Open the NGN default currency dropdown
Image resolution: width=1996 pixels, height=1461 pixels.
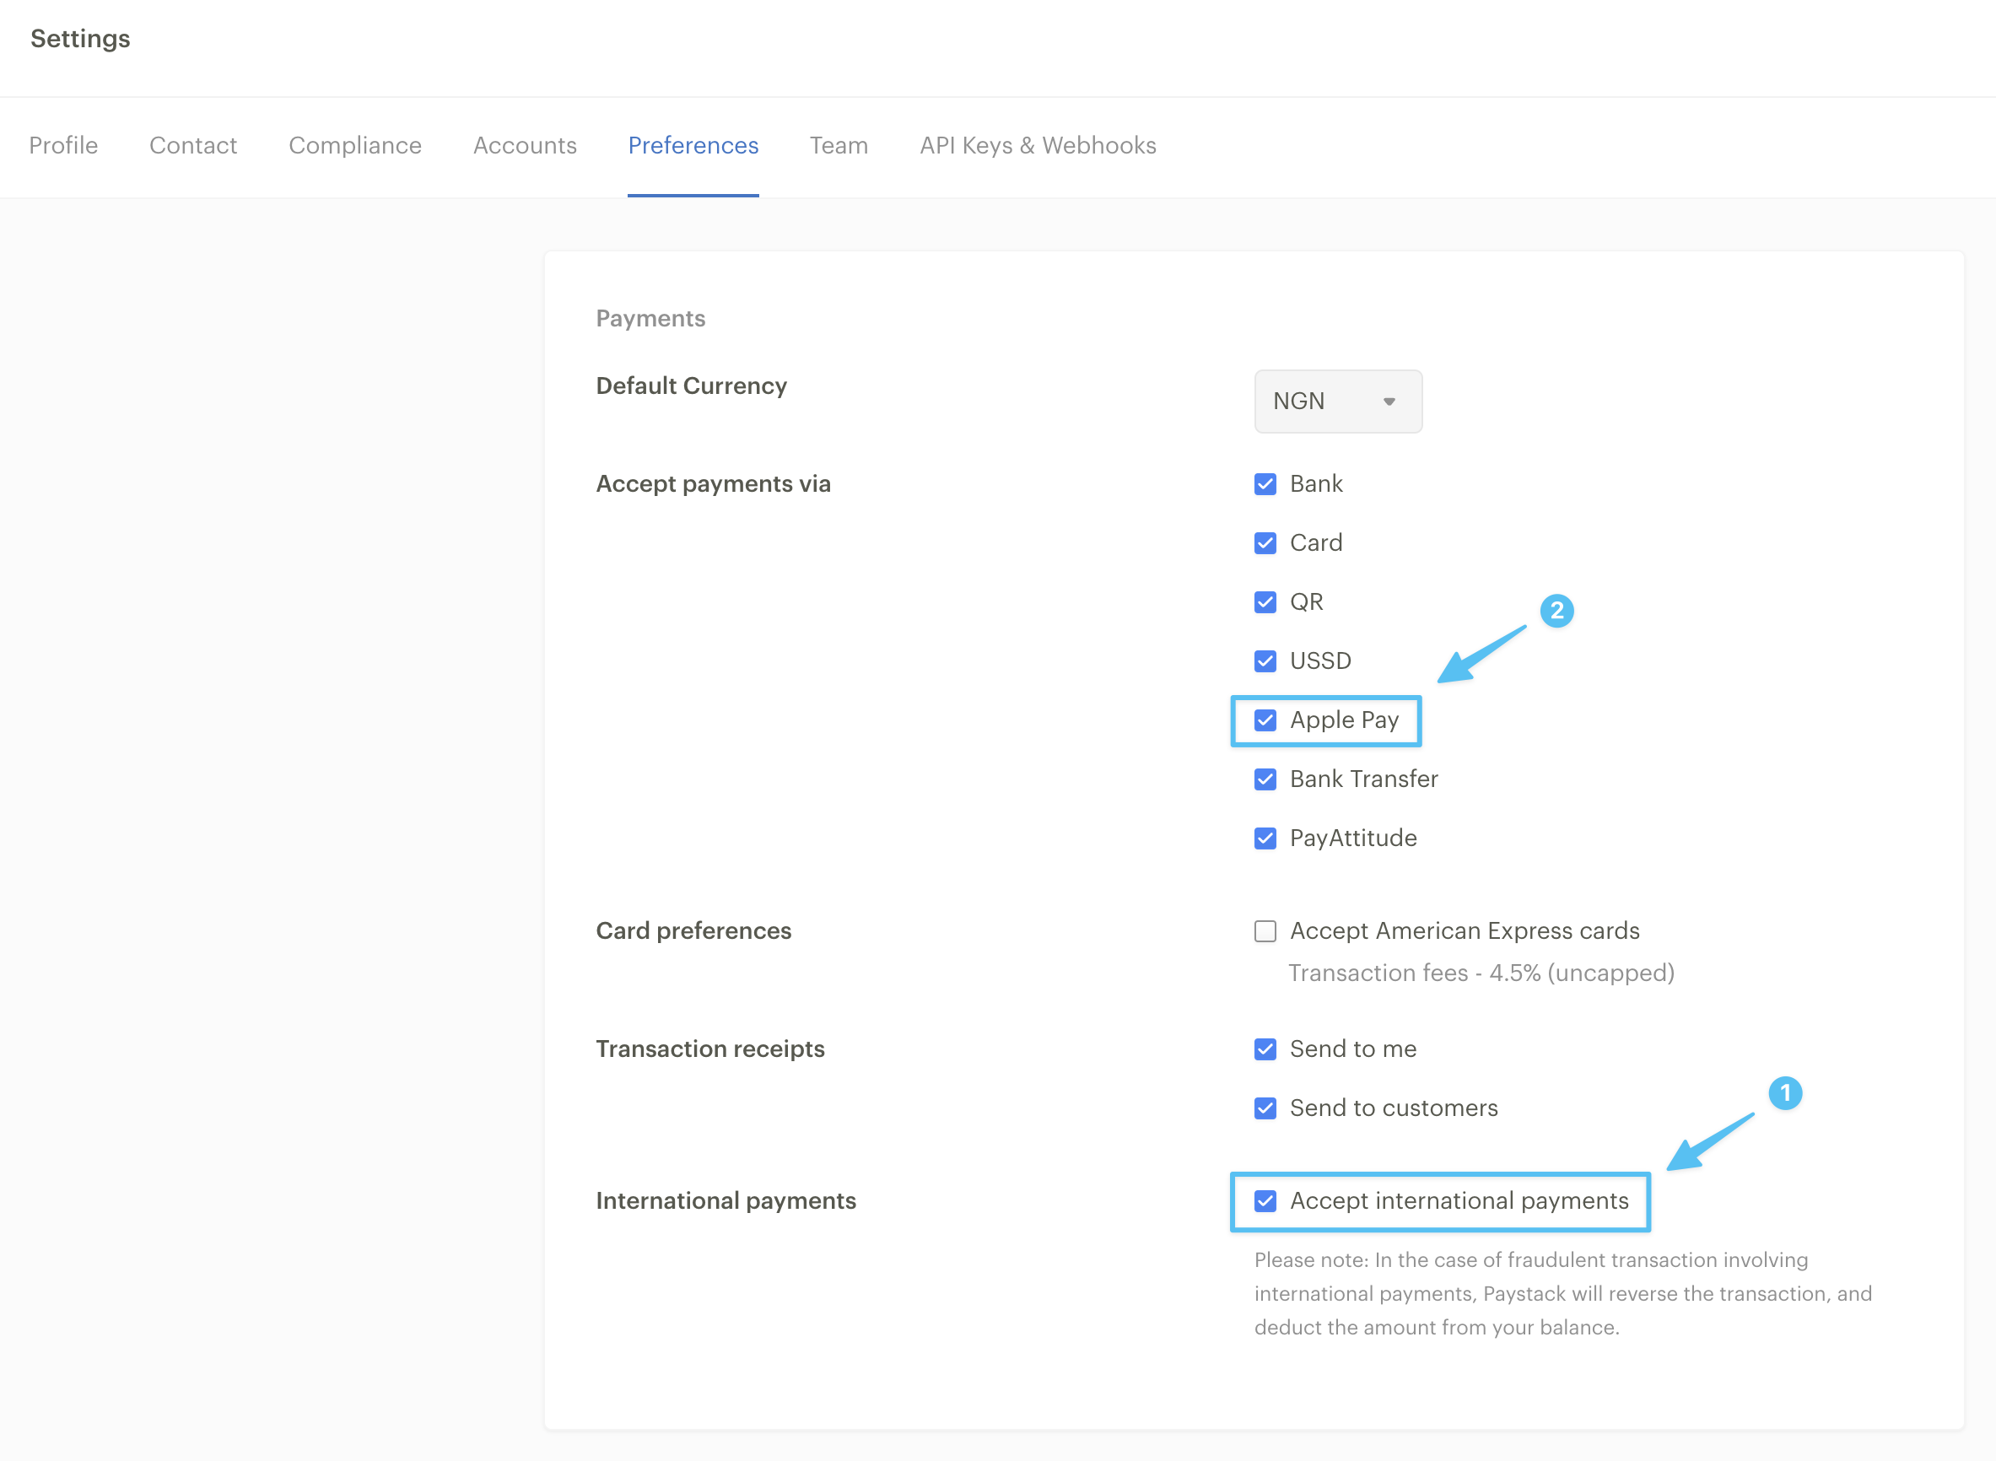(1337, 402)
